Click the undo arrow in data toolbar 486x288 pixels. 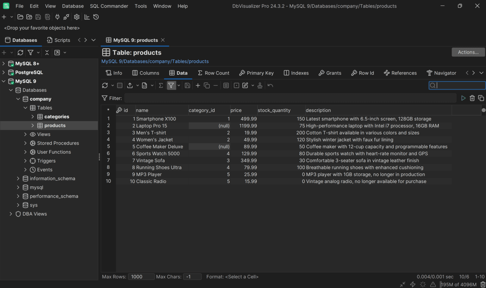270,86
